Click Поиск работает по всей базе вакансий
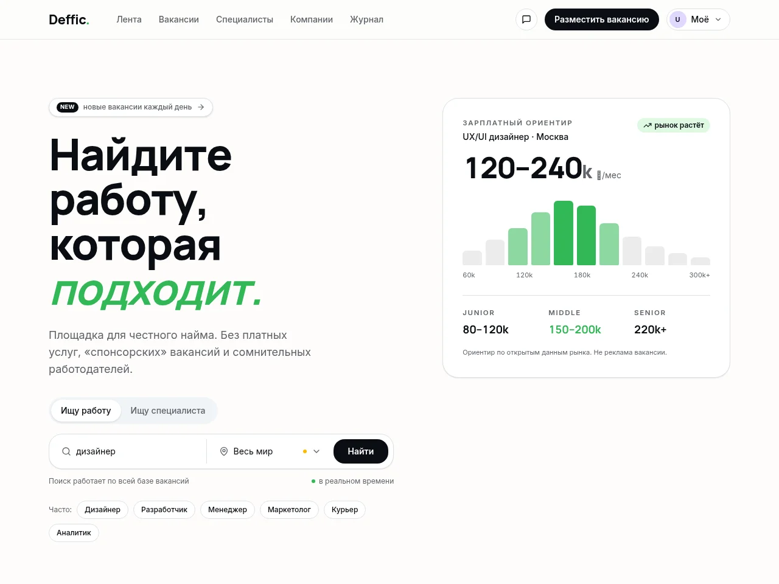This screenshot has width=779, height=584. coord(119,481)
